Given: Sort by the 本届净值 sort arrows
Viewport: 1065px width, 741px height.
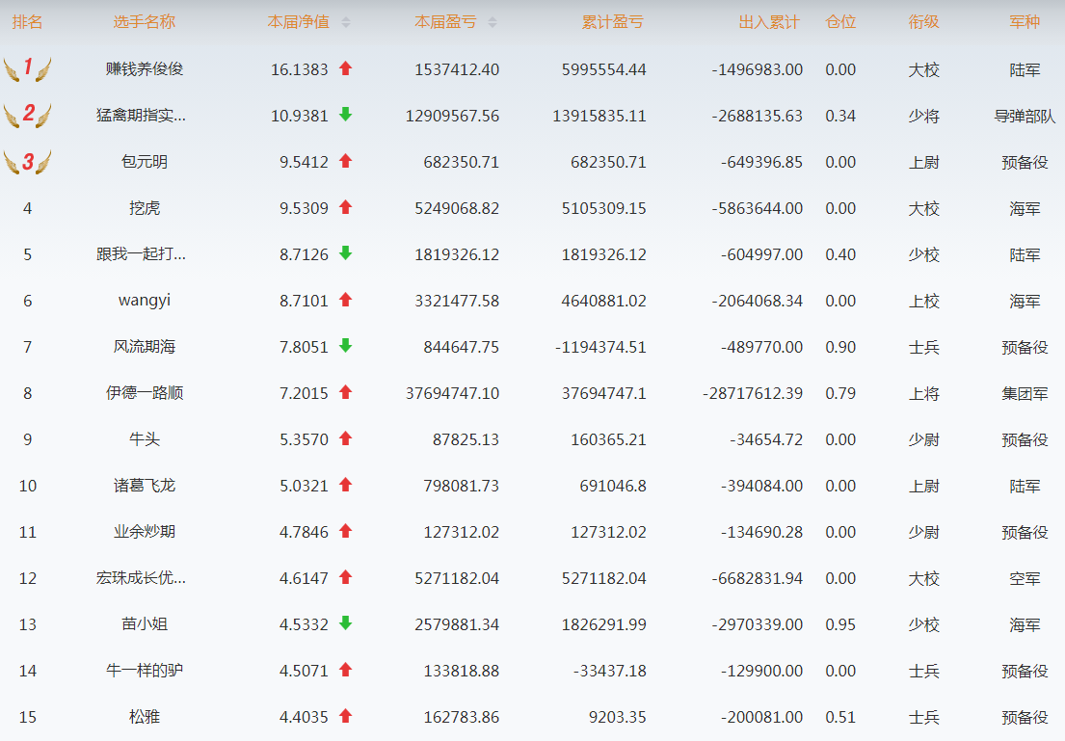Looking at the screenshot, I should [x=346, y=22].
